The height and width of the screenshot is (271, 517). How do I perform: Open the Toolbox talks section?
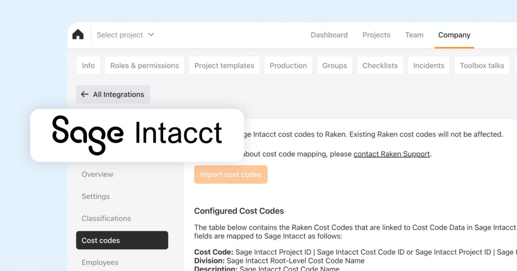[482, 66]
